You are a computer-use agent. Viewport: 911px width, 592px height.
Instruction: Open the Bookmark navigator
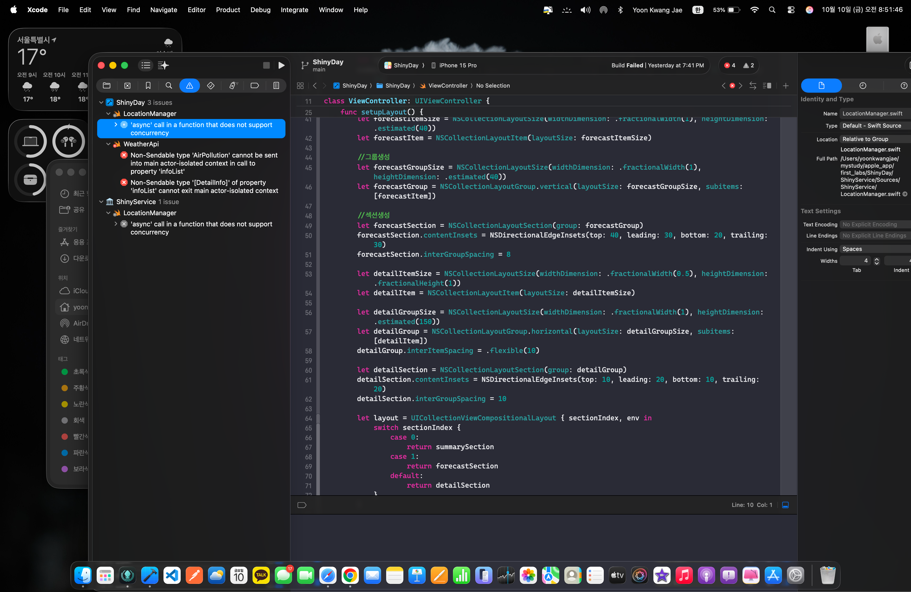(148, 86)
